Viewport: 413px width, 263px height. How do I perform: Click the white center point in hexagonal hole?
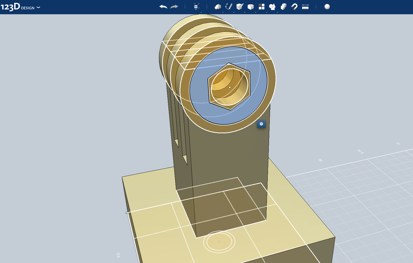(230, 87)
